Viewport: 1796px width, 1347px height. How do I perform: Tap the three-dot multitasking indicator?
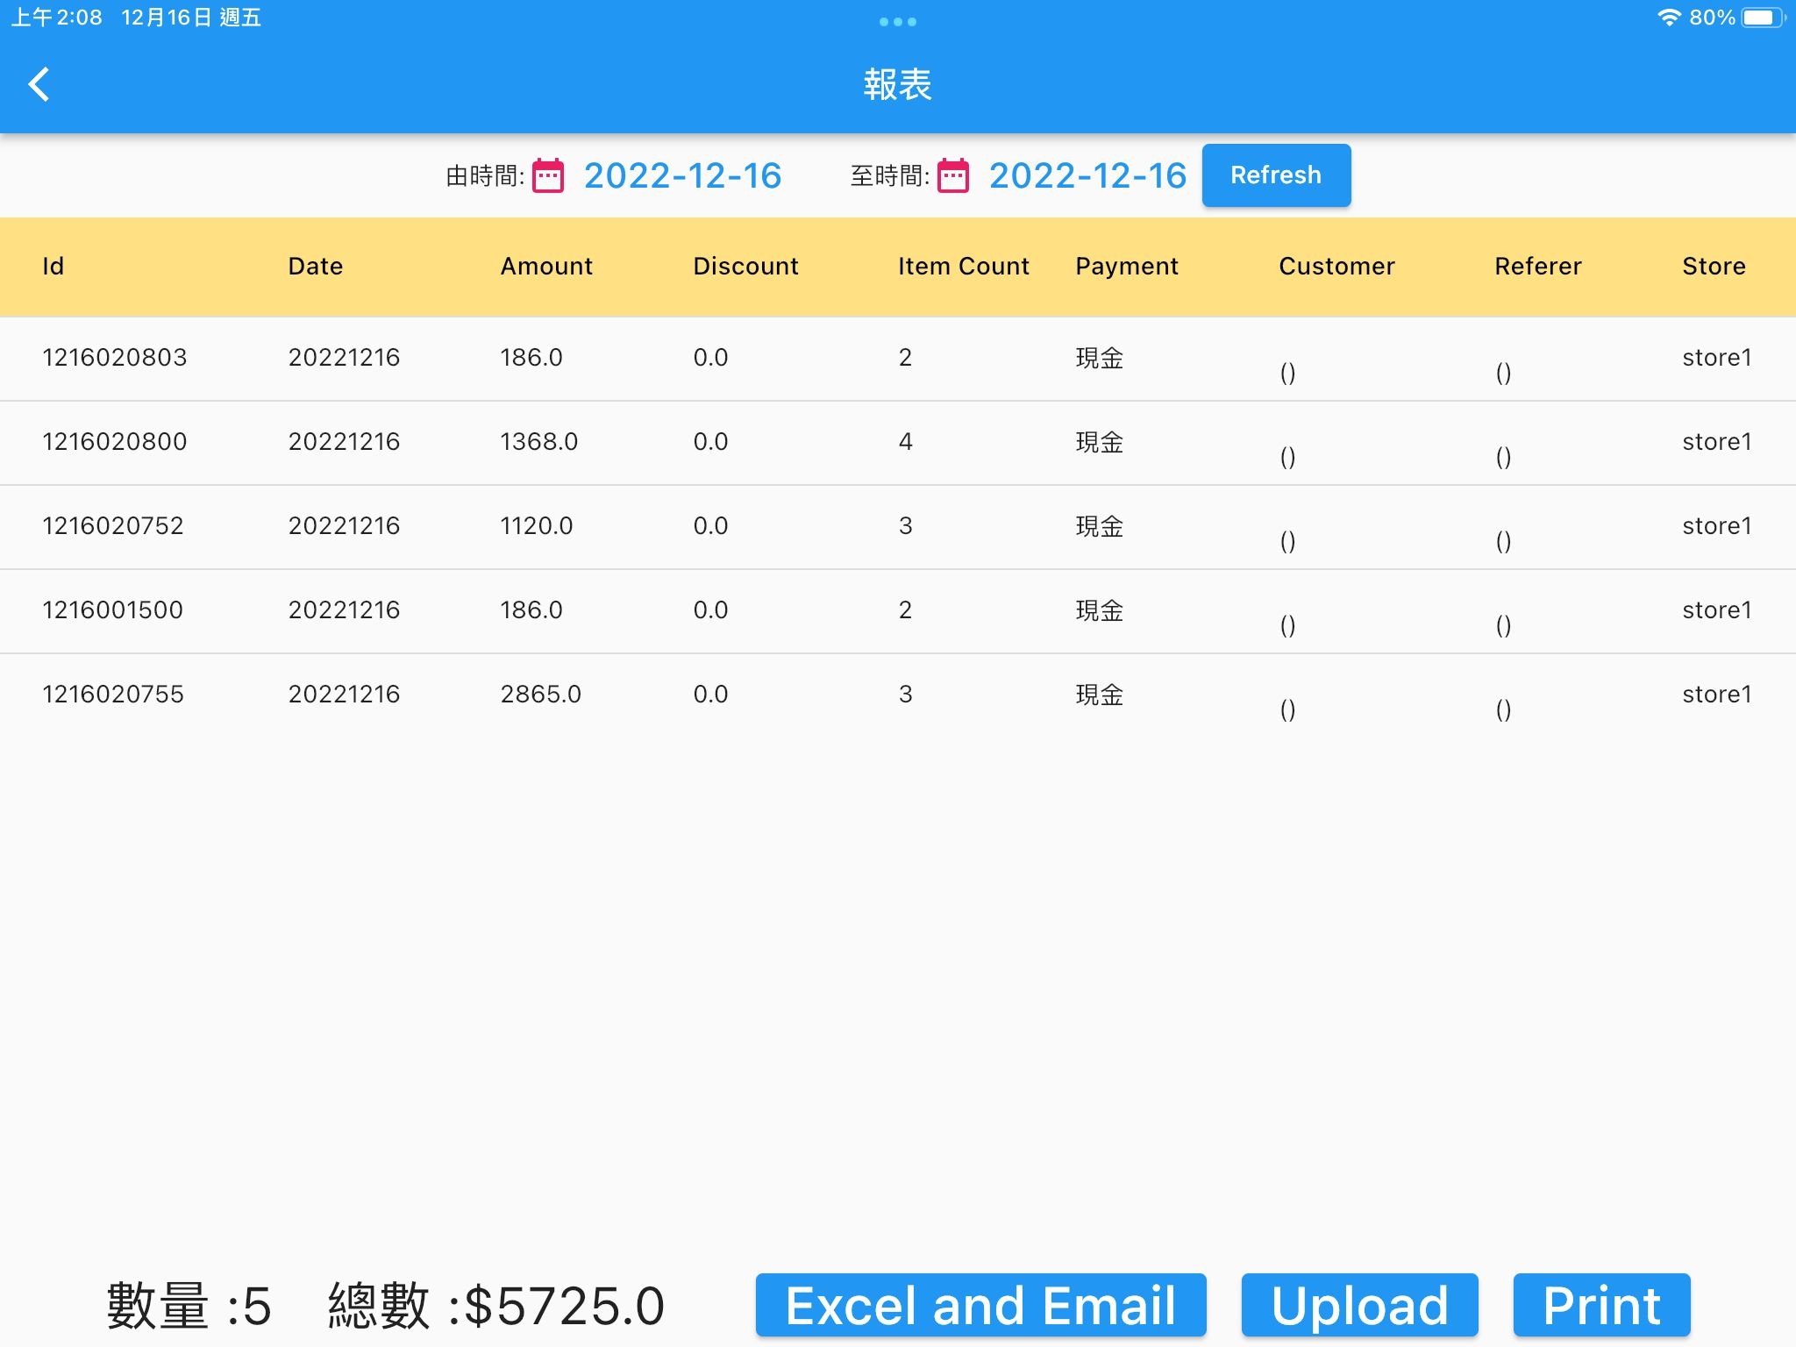[898, 22]
